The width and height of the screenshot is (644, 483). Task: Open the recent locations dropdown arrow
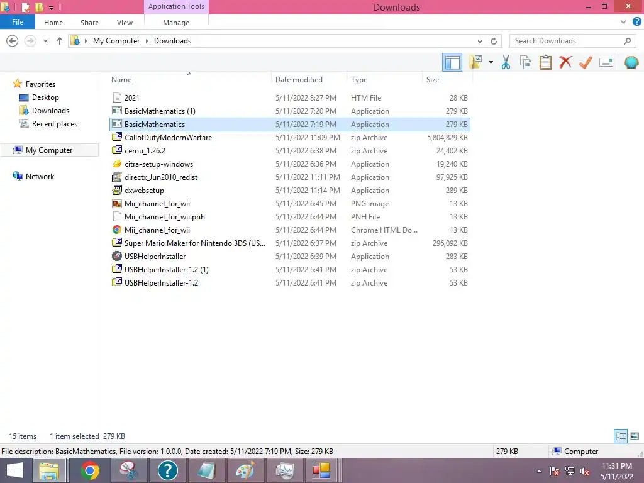pos(45,41)
